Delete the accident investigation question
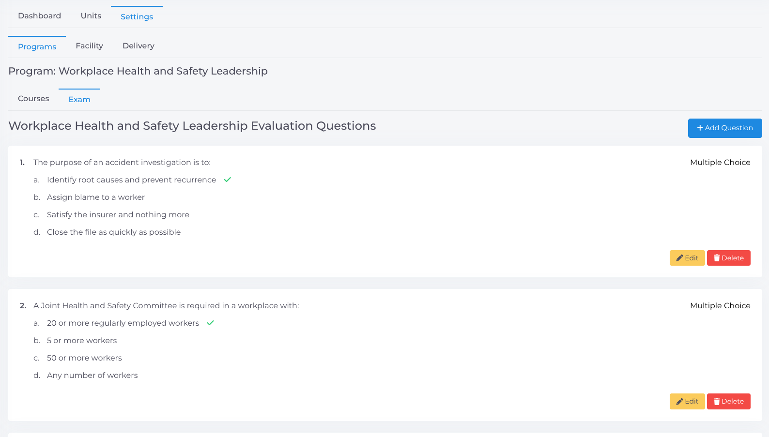Image resolution: width=769 pixels, height=437 pixels. (729, 258)
